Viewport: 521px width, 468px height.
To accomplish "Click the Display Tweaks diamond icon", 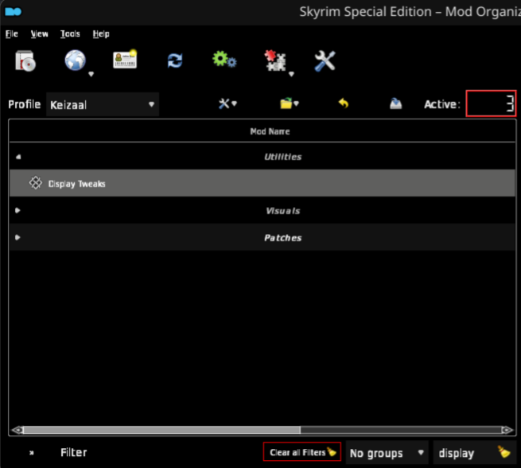I will 35,183.
